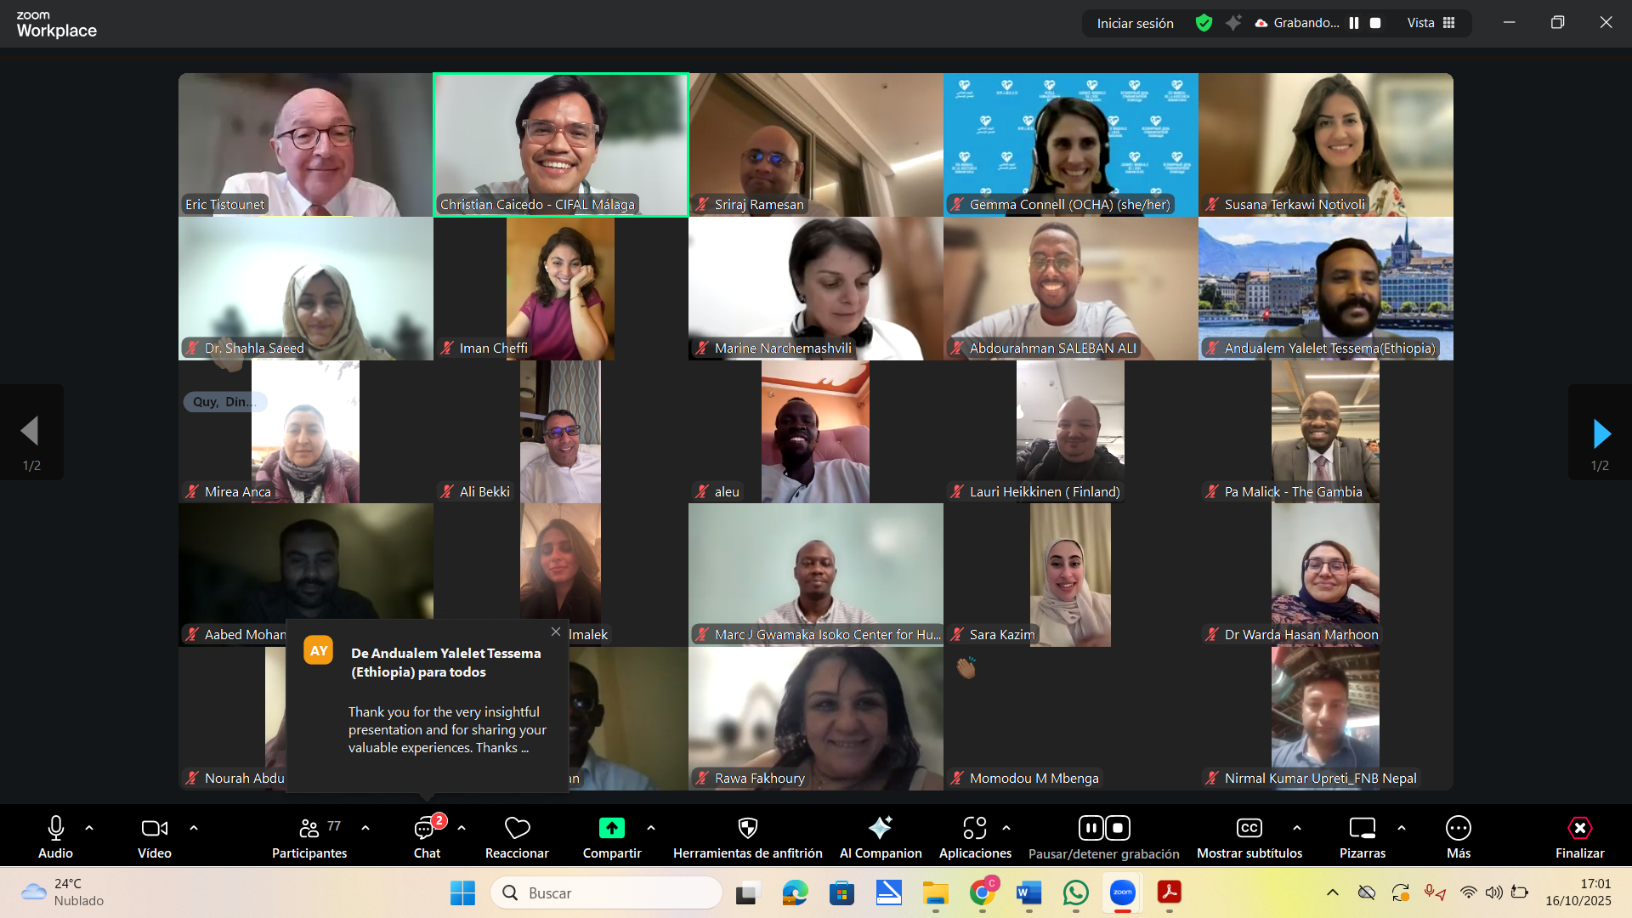Expand the arrow next to Compartir
1632x918 pixels.
click(x=651, y=828)
